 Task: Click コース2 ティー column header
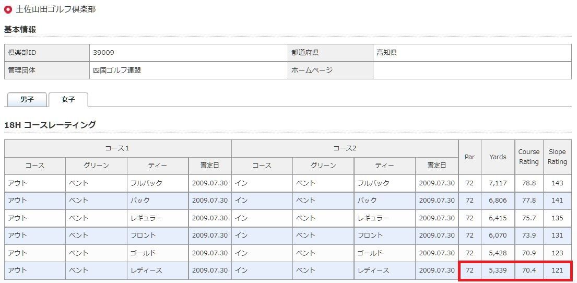coord(384,166)
